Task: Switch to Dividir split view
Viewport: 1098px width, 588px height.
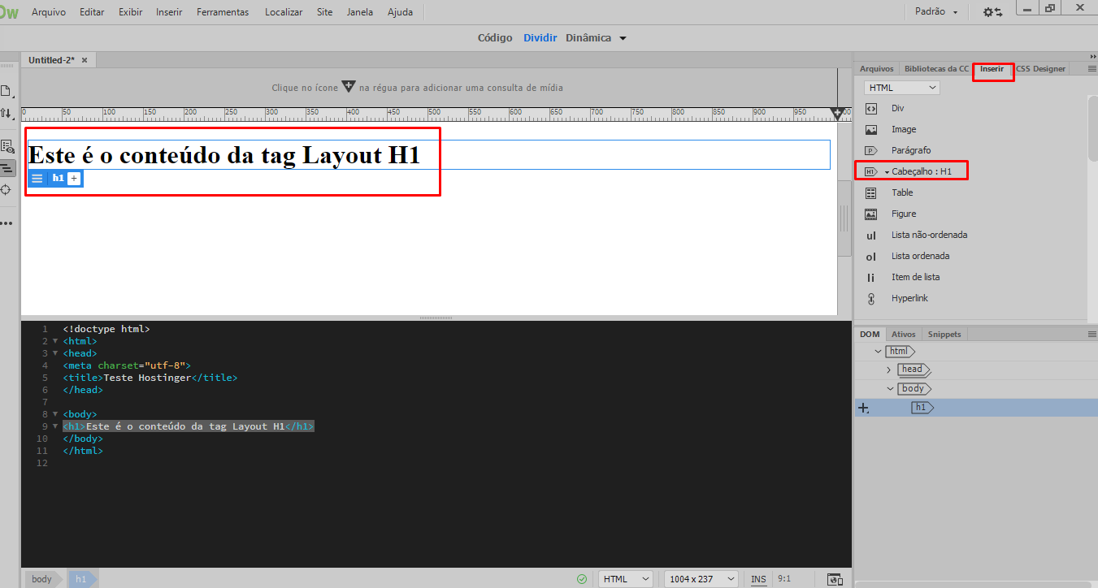Action: coord(540,38)
